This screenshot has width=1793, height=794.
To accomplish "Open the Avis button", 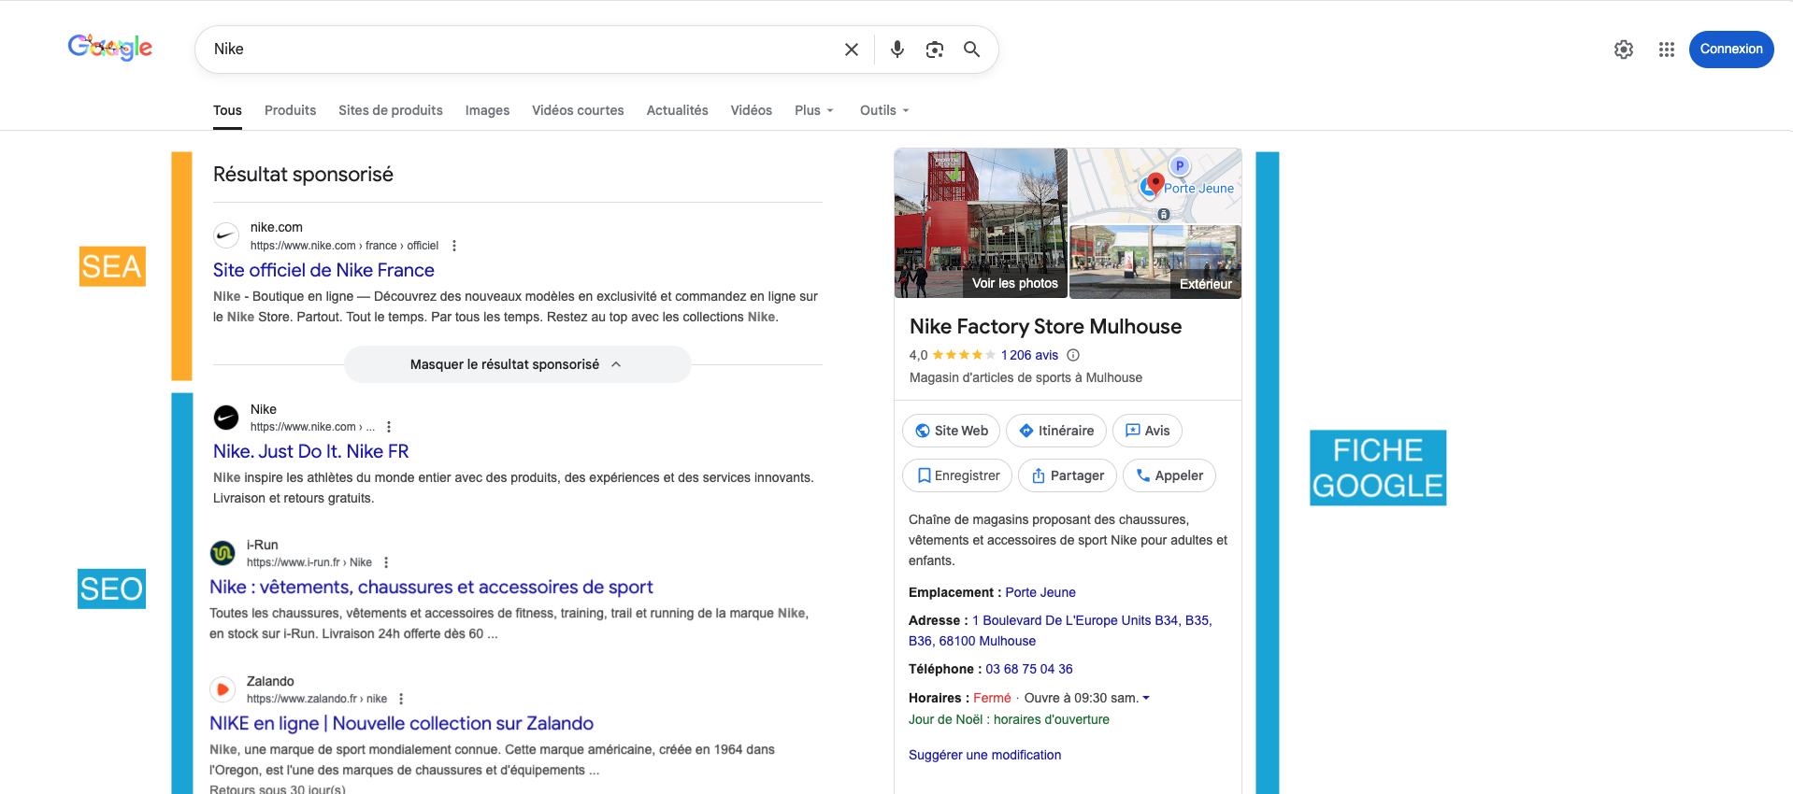I will (x=1147, y=431).
